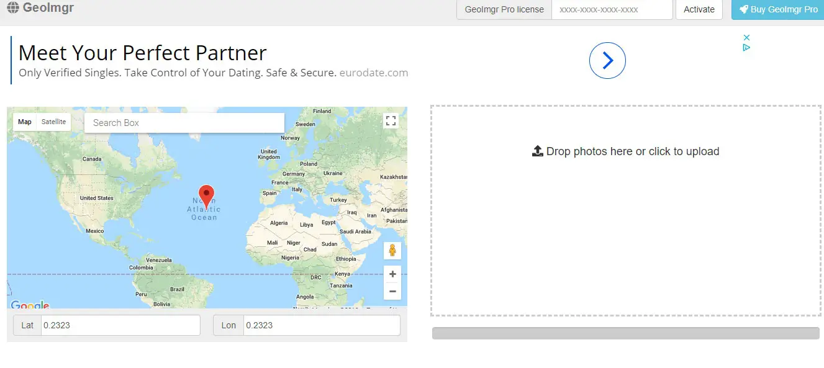Focus the license key input field
The width and height of the screenshot is (824, 368).
(612, 10)
